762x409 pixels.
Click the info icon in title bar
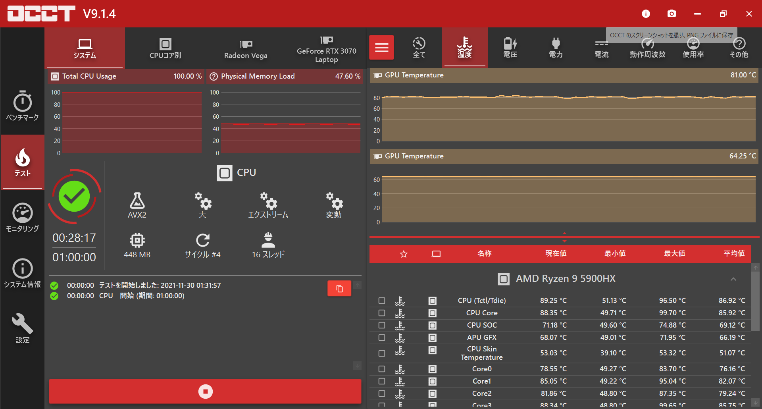tap(646, 14)
